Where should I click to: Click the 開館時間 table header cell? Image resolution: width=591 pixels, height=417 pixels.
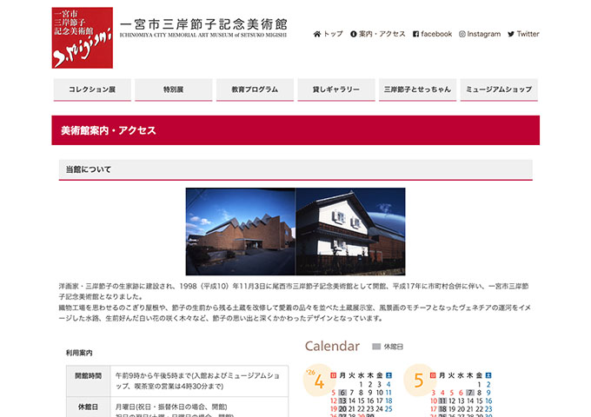[x=88, y=381]
